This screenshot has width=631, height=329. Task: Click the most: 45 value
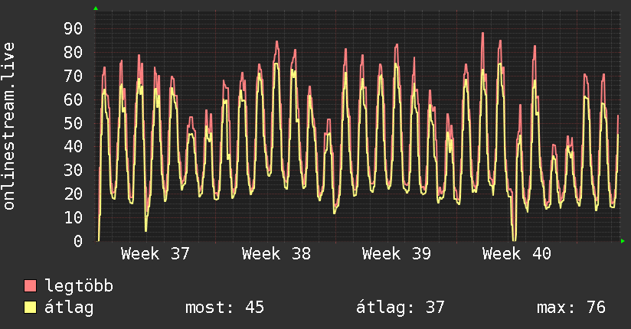pyautogui.click(x=224, y=308)
